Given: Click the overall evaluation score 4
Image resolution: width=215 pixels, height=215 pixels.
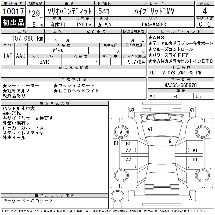Looking at the screenshot, I should [x=205, y=11].
